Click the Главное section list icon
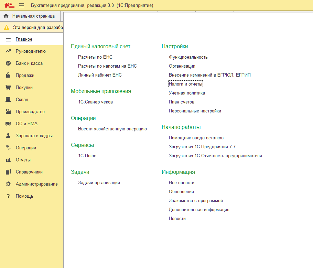 pos(8,39)
